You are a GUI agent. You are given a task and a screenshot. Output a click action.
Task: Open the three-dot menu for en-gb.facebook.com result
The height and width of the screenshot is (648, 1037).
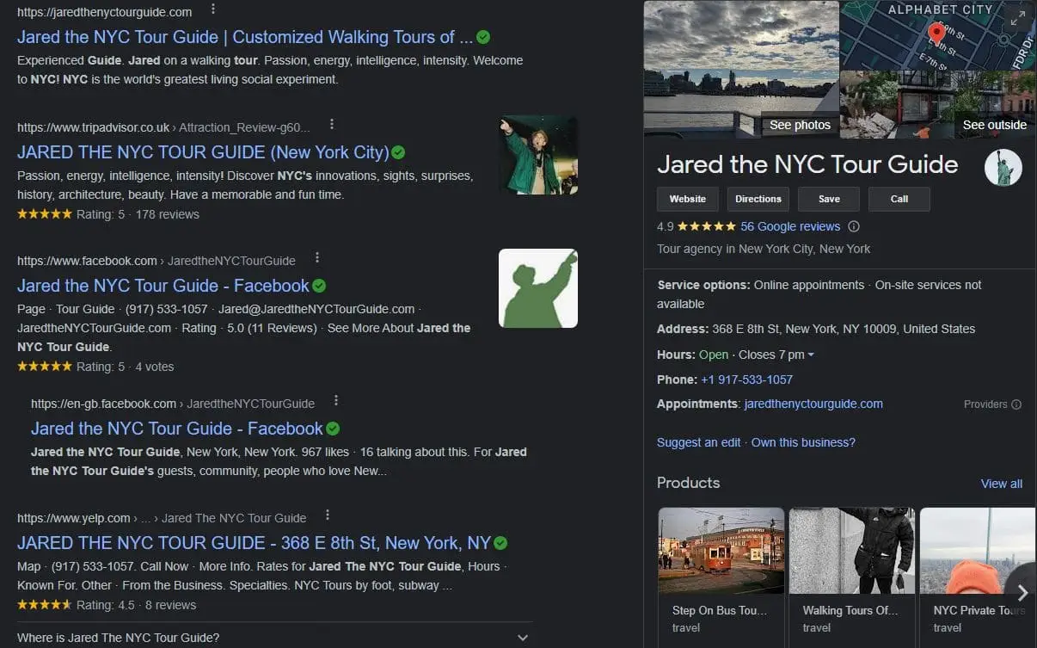336,401
